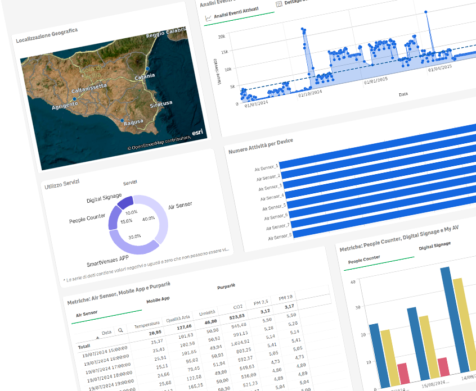Click sort arrow under Data column header
The image size is (476, 391).
97,338
